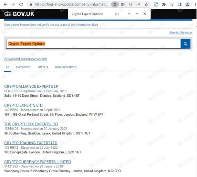Image resolution: width=197 pixels, height=177 pixels.
Task: Open the media control playlist icon
Action: point(171,5)
